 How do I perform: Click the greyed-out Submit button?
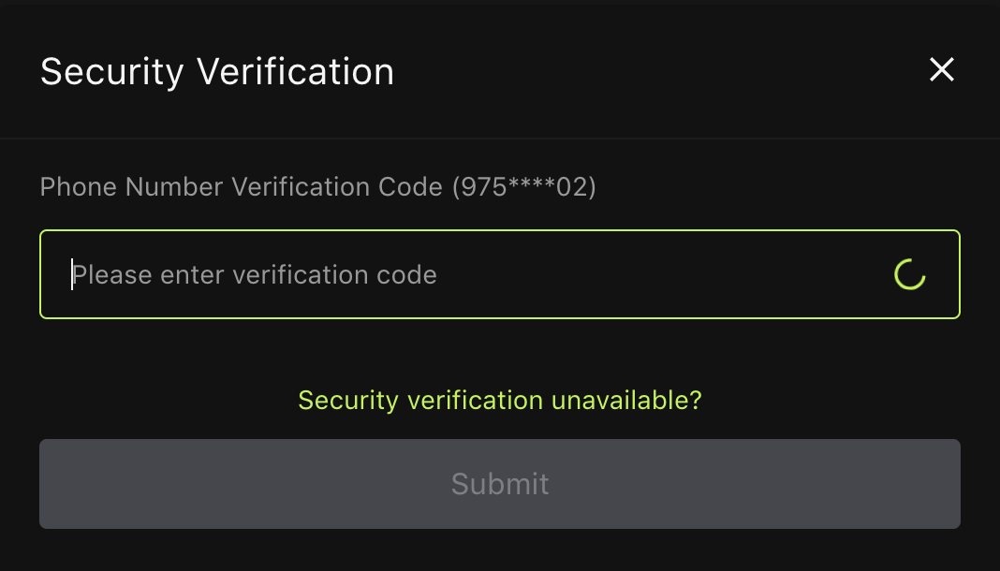[500, 484]
